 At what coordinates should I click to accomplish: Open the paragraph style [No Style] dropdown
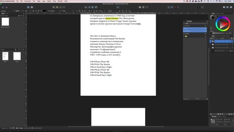point(54,11)
